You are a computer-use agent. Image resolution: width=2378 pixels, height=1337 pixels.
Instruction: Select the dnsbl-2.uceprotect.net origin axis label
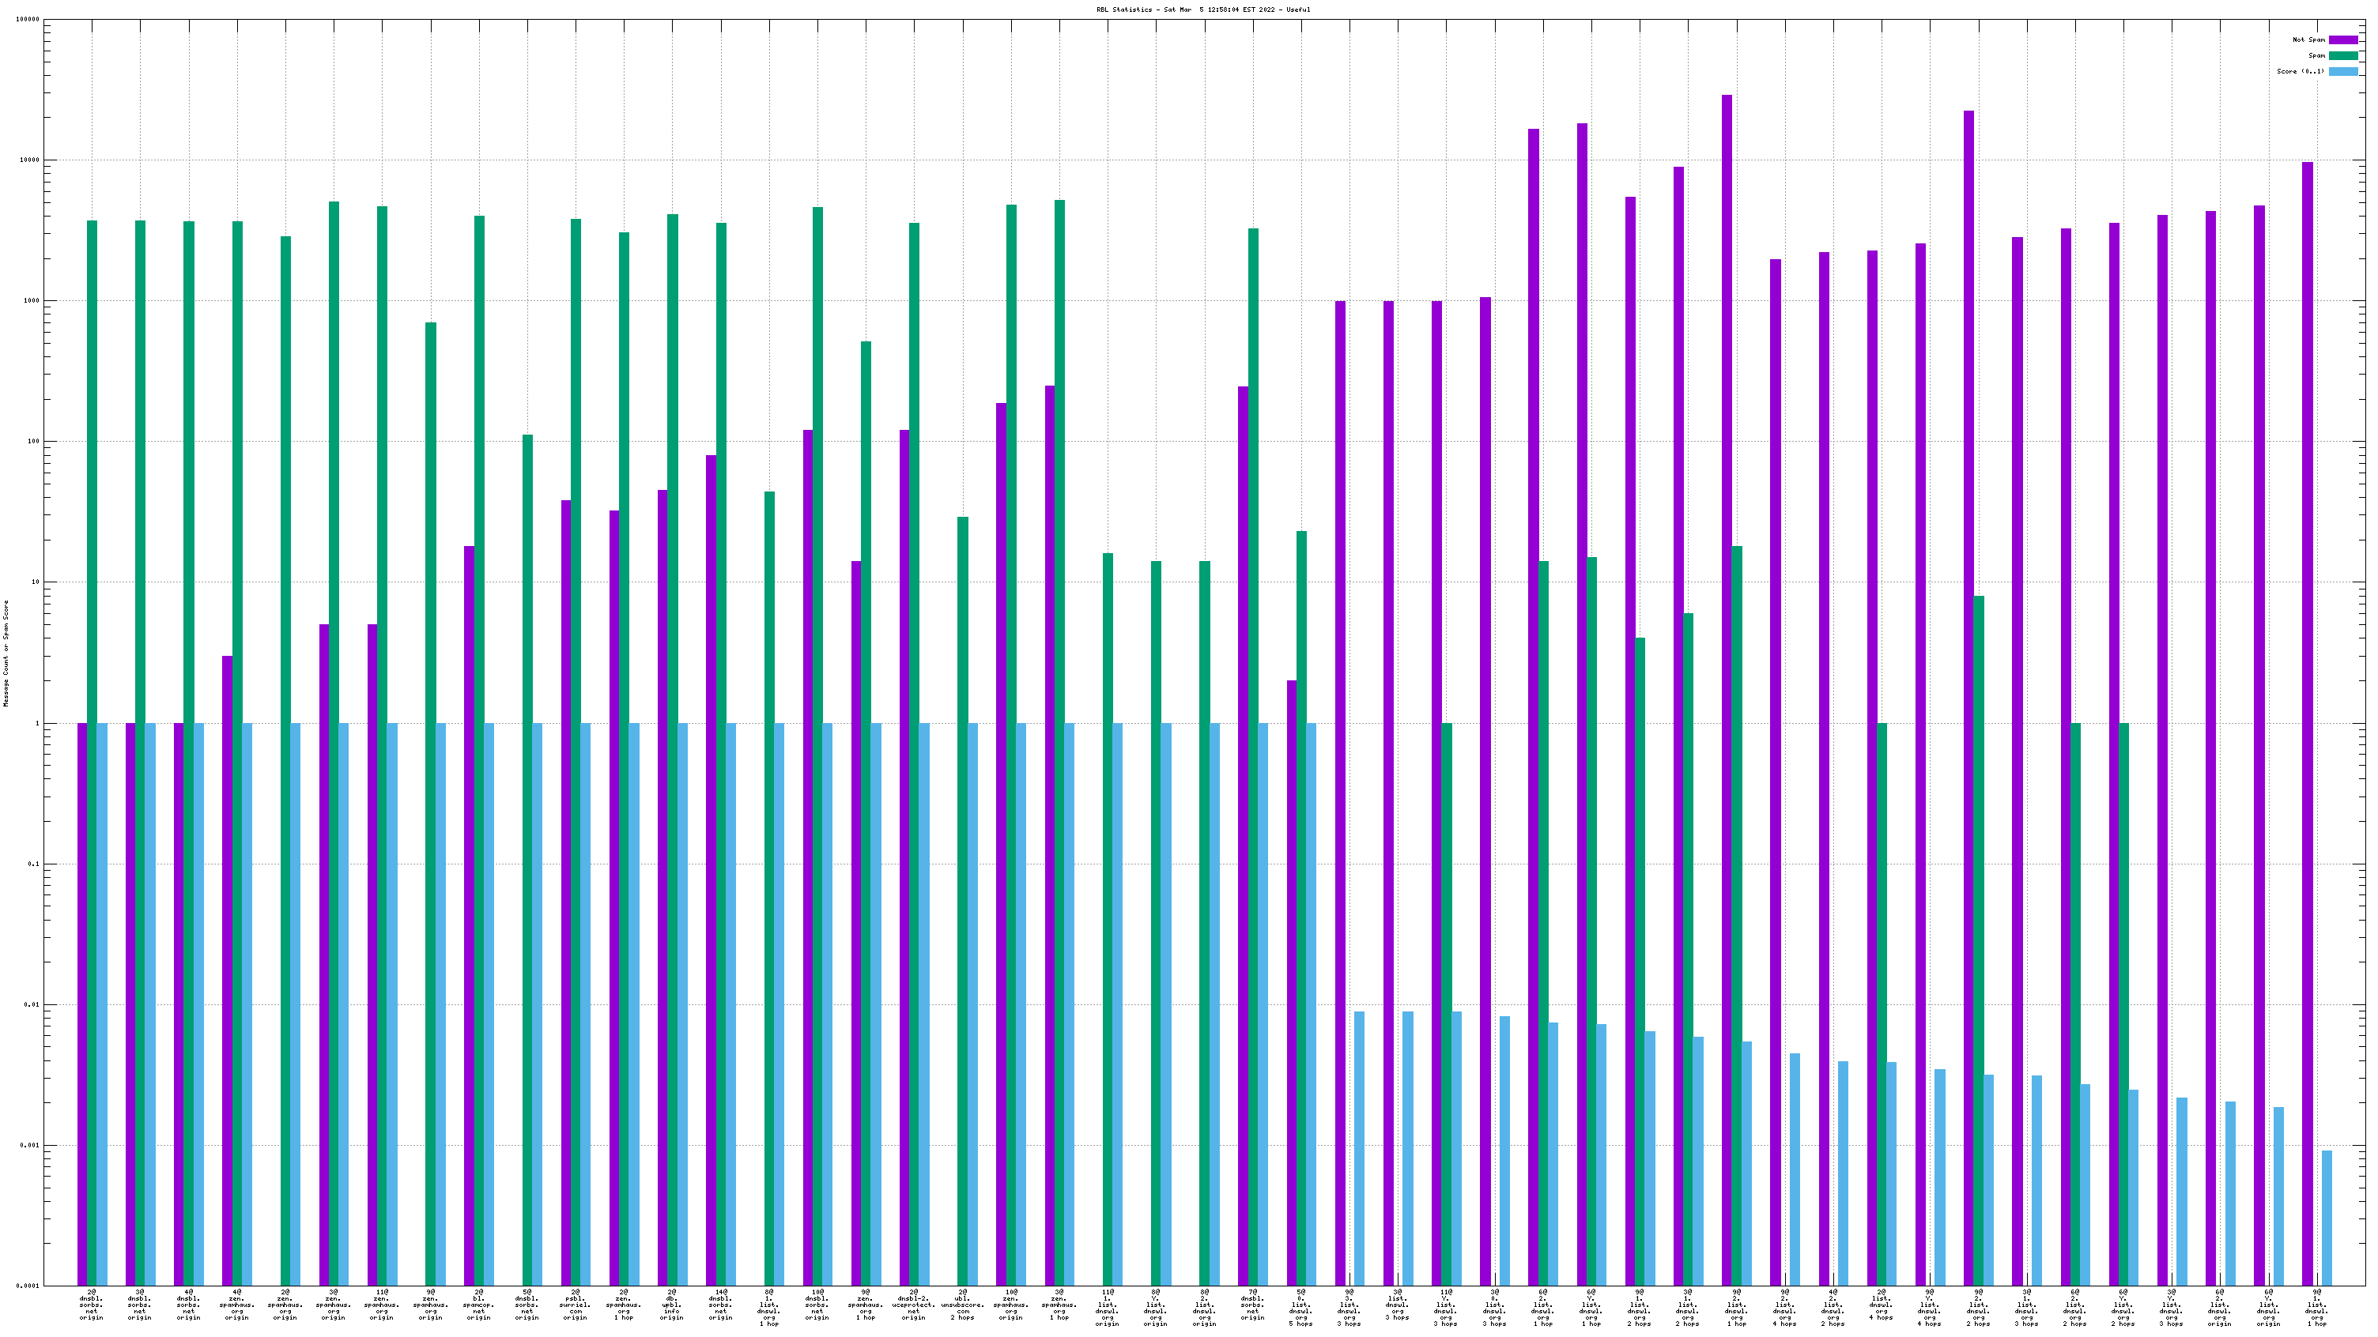tap(913, 1305)
